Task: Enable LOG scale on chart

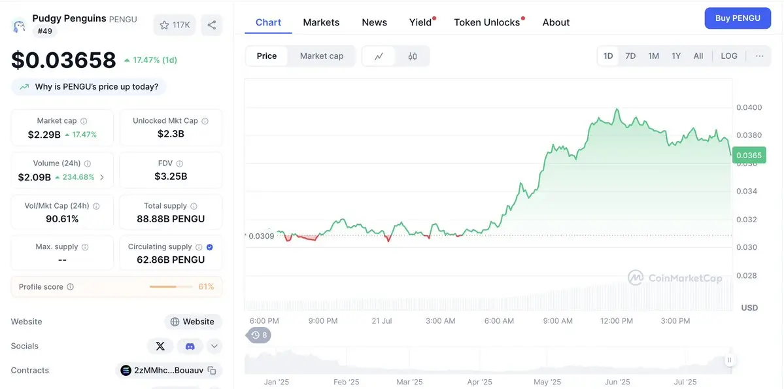Action: 729,56
